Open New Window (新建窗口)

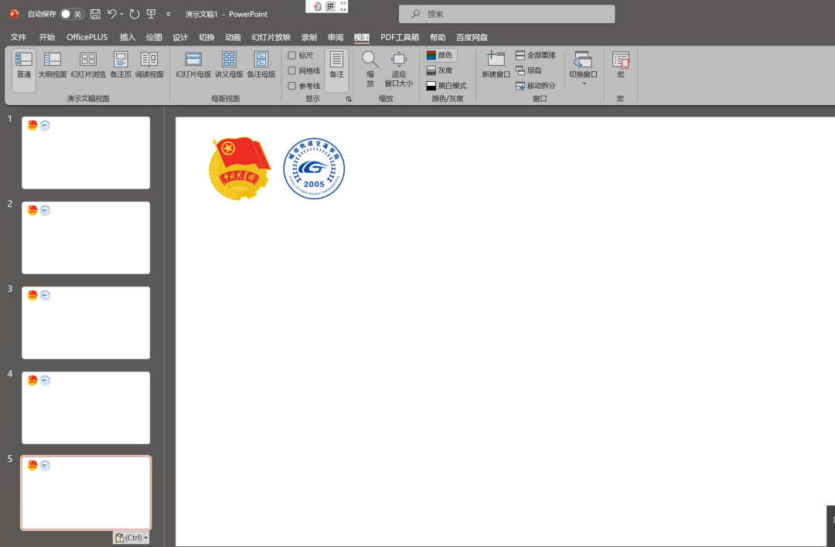pyautogui.click(x=496, y=65)
